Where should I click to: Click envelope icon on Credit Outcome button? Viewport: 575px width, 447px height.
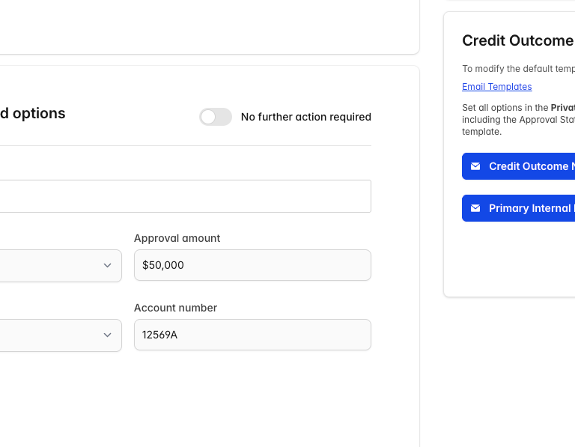(475, 166)
